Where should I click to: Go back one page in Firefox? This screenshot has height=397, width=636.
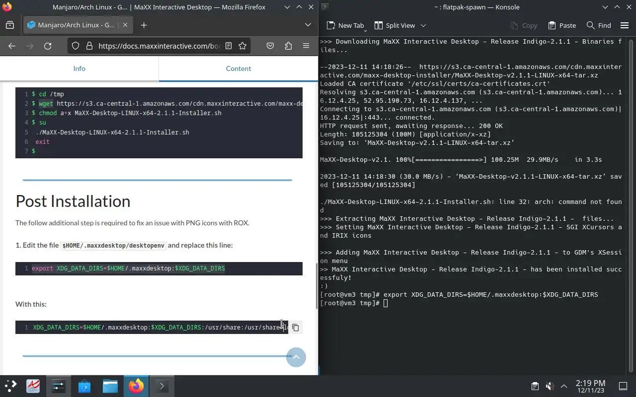pyautogui.click(x=12, y=46)
